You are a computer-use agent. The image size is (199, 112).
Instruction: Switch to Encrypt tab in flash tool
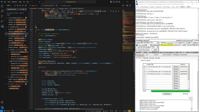(x=152, y=58)
